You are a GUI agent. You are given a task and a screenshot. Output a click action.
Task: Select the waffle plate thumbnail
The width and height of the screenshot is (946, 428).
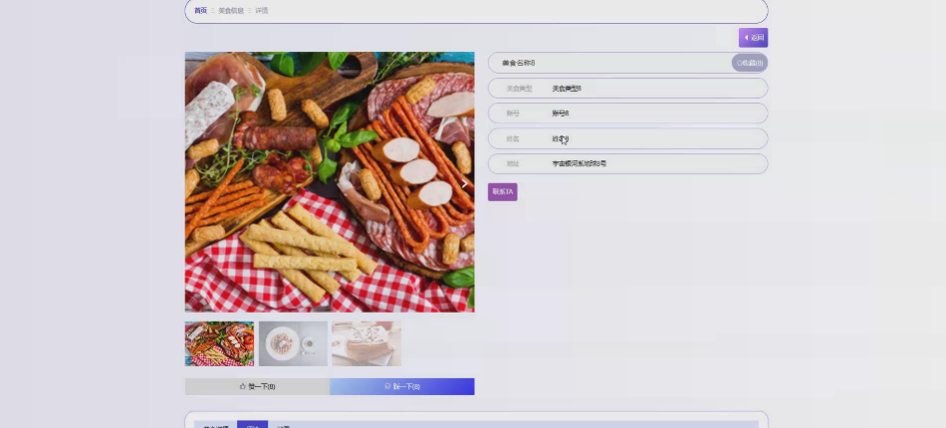(293, 343)
